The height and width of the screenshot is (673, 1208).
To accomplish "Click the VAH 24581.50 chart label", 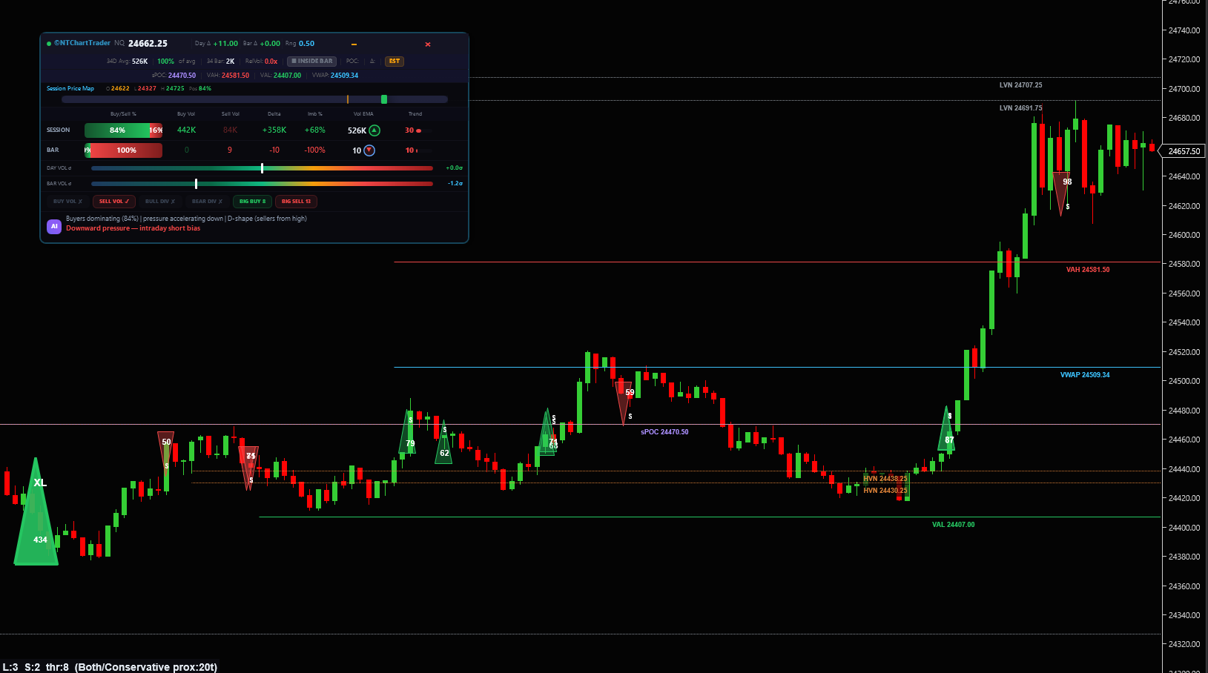I will pos(1088,270).
